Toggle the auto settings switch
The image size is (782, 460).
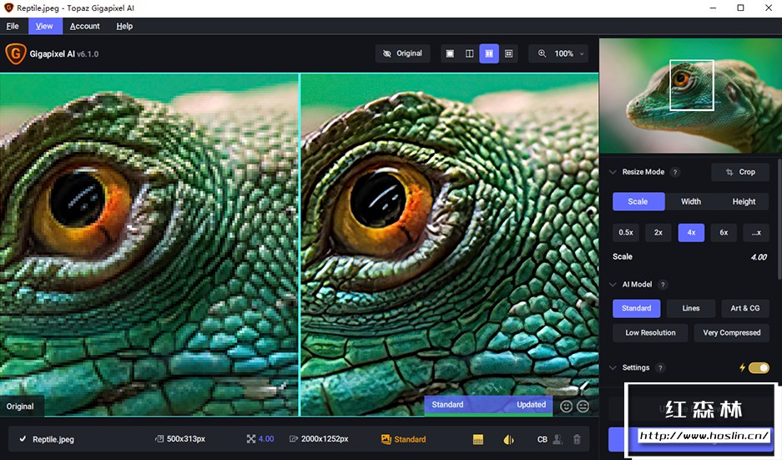point(759,367)
